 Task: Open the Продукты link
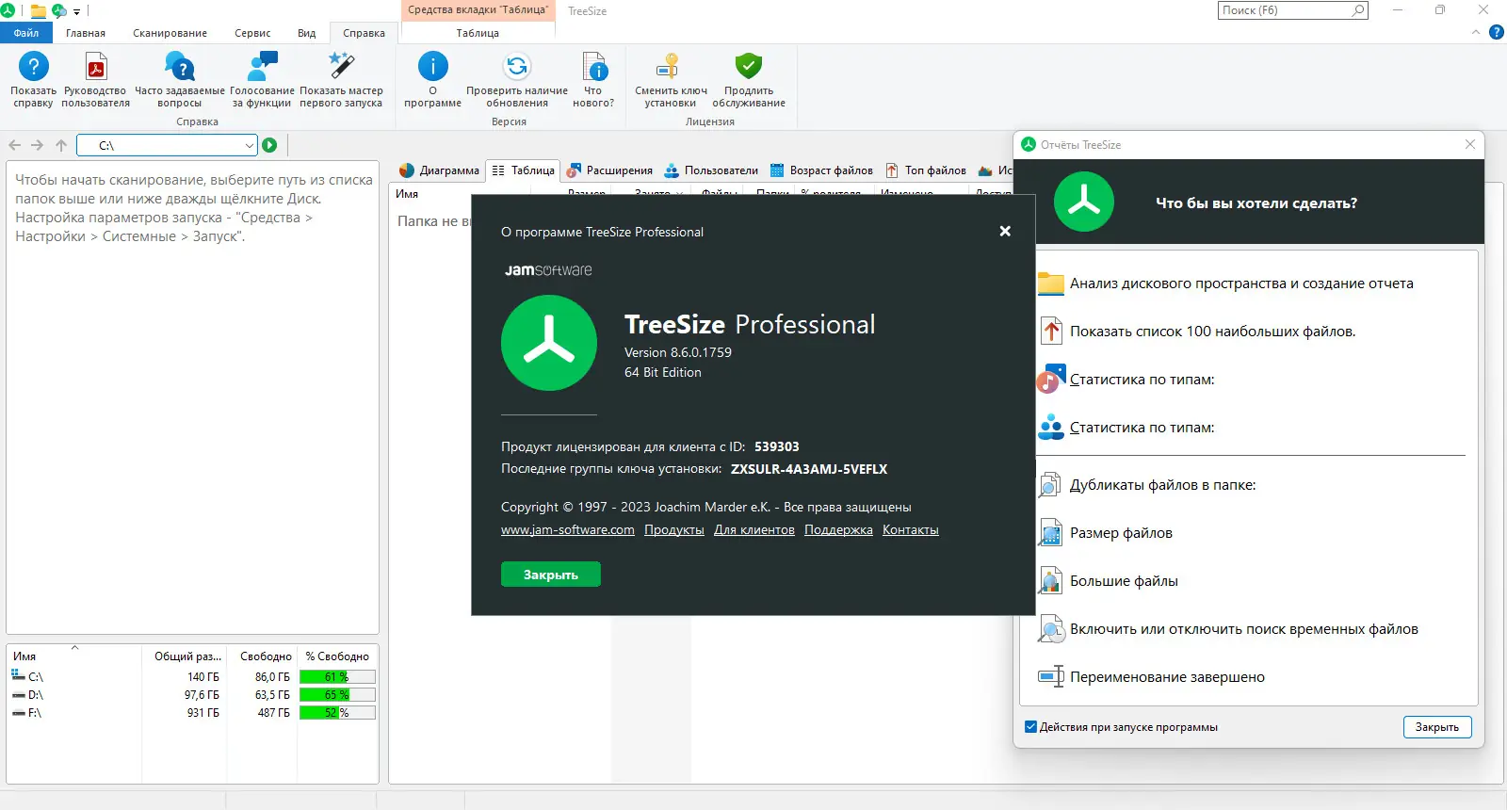point(674,530)
